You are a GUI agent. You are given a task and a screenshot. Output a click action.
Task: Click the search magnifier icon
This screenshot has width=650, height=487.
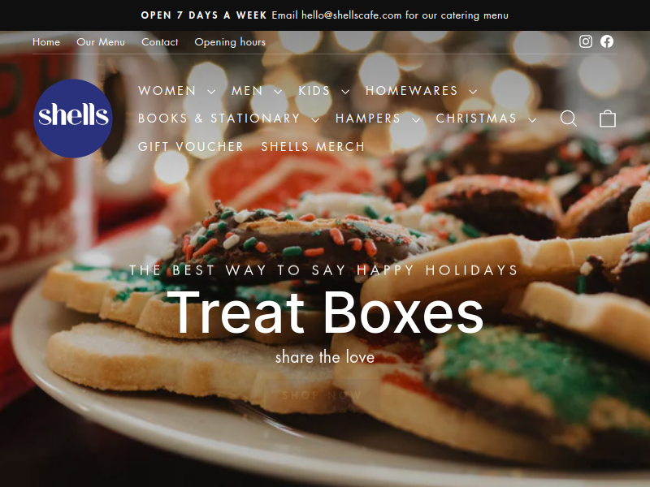tap(568, 119)
